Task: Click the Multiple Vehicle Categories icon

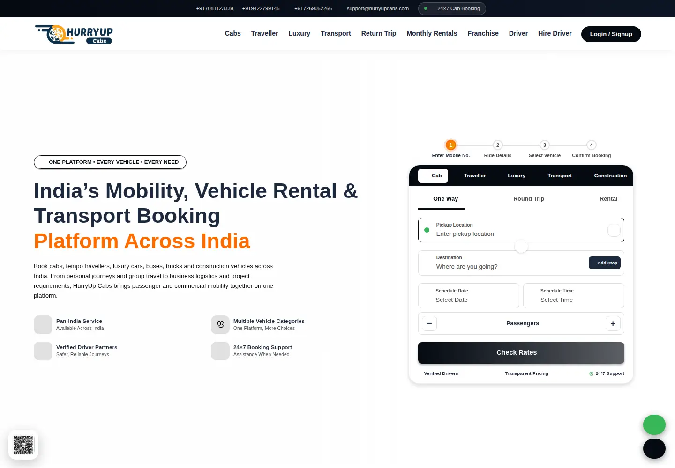Action: [220, 325]
